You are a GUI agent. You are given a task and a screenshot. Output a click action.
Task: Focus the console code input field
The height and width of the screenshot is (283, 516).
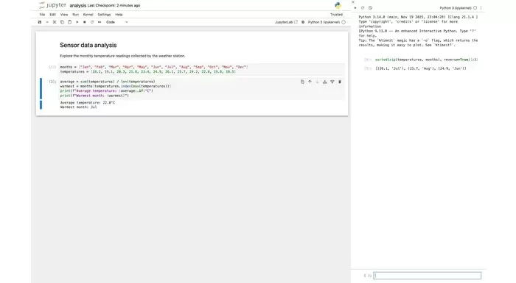[x=427, y=276]
